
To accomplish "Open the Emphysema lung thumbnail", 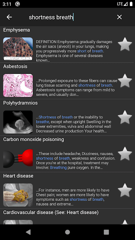I will (x=18, y=49).
